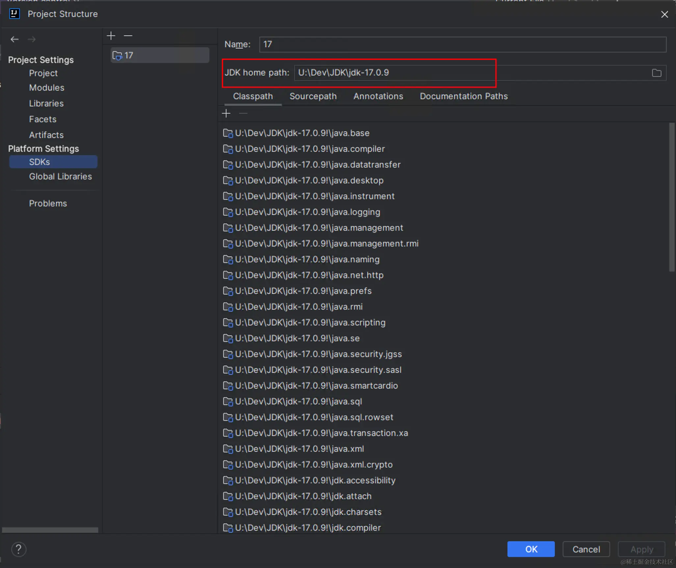Select the java.base classpath entry
This screenshot has height=568, width=676.
[x=302, y=133]
